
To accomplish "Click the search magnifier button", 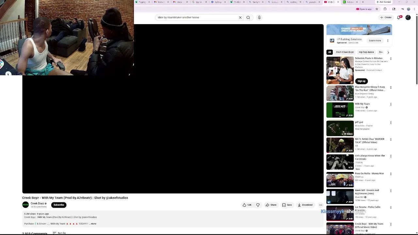I will click(248, 17).
